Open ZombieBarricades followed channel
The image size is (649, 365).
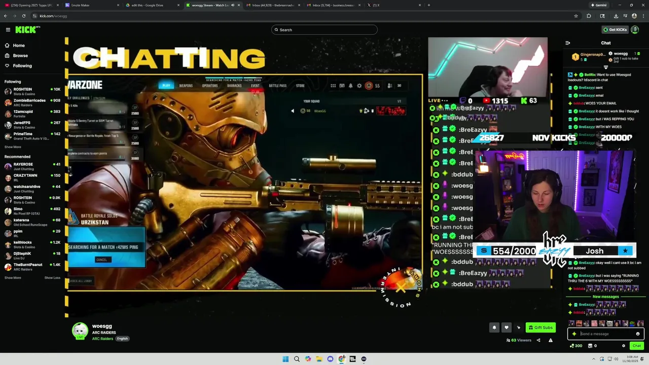(32, 102)
